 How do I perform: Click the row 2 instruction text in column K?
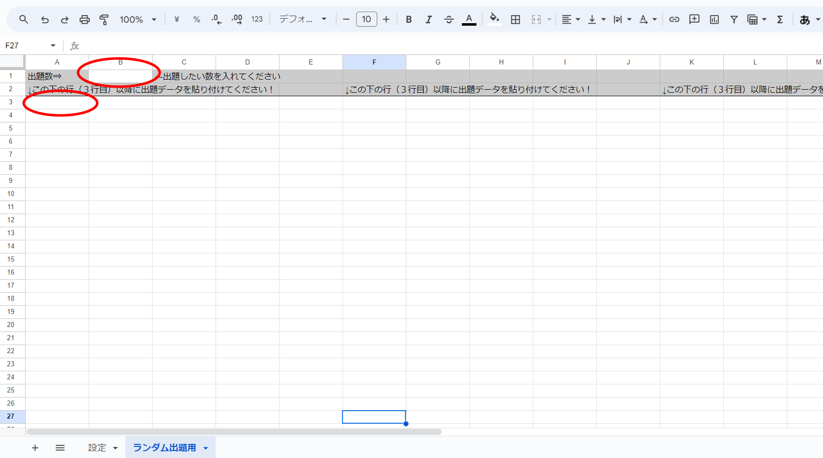pos(742,89)
